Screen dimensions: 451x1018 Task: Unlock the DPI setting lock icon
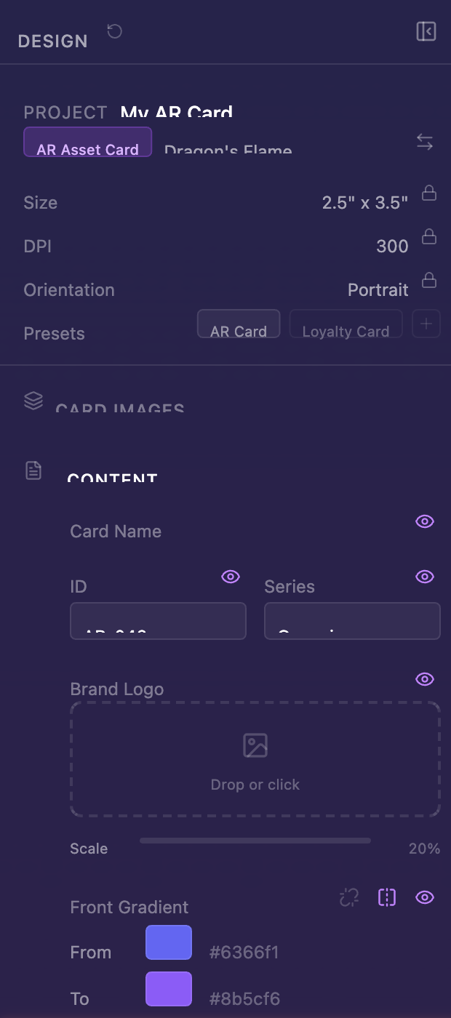(x=428, y=236)
